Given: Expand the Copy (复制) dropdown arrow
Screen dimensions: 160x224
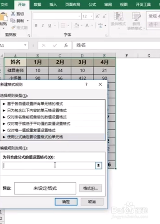Looking at the screenshot, I should point(28,21).
